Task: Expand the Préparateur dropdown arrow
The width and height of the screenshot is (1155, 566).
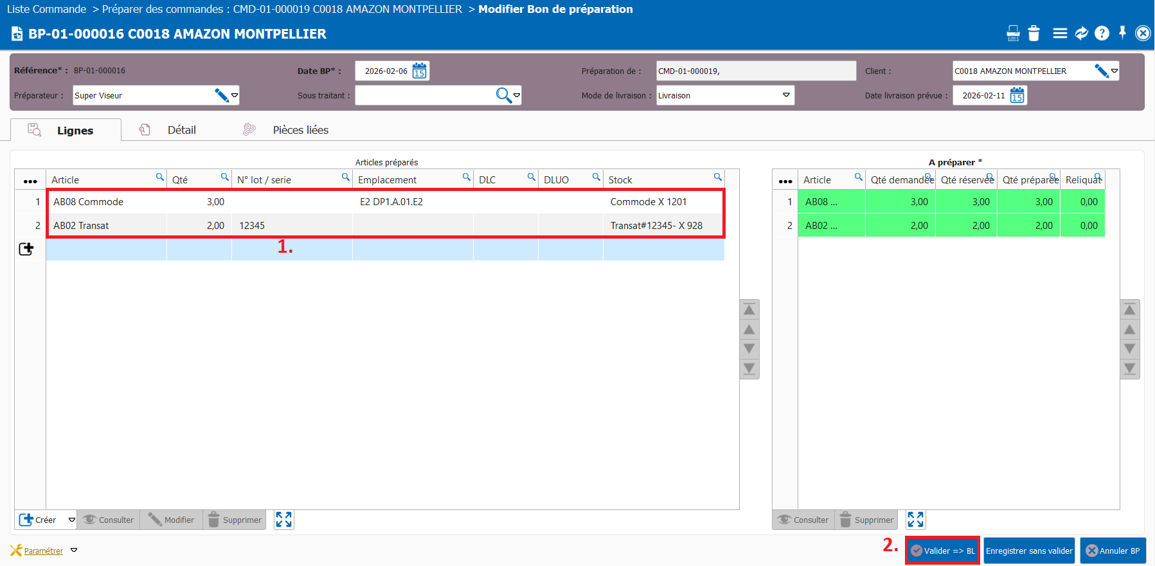Action: pyautogui.click(x=235, y=95)
